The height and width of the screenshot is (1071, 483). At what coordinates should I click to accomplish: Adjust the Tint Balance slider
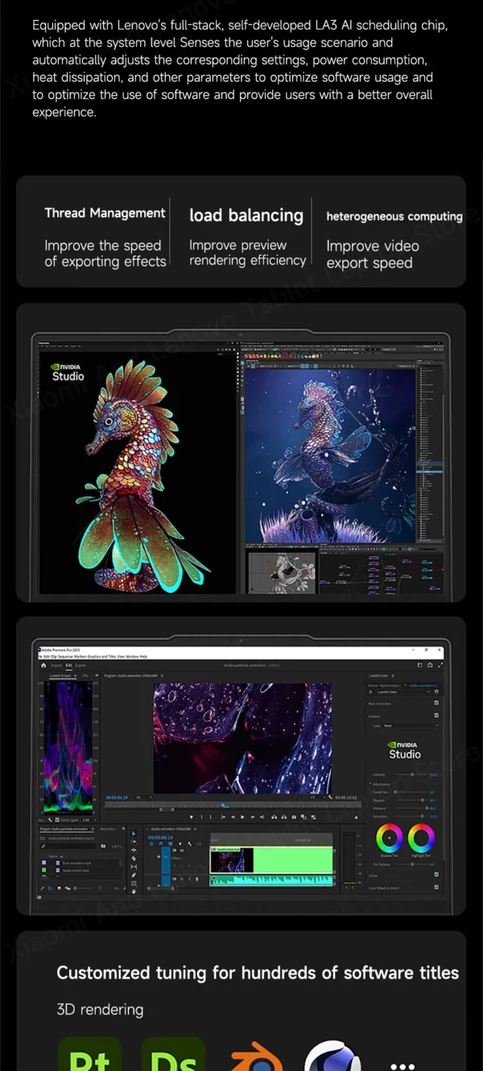pos(411,864)
